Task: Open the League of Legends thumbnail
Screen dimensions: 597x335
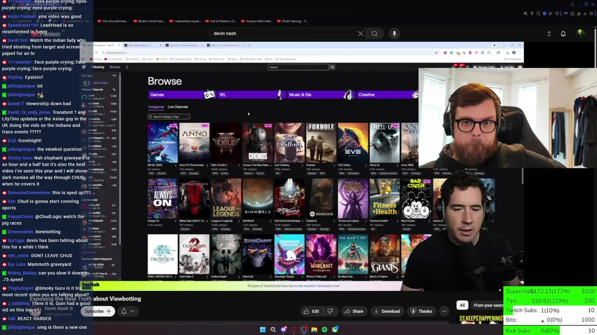Action: [226, 199]
